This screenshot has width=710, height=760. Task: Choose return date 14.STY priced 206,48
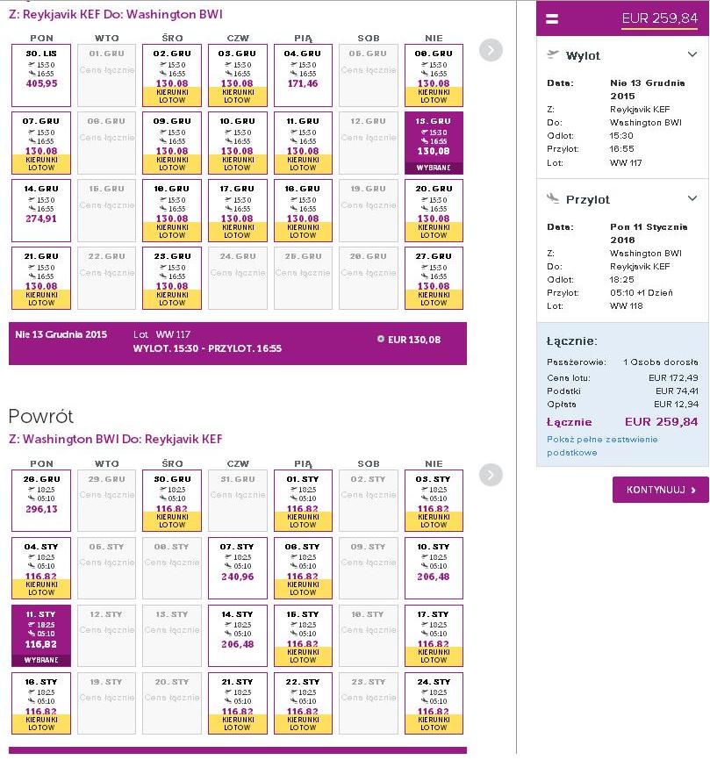[x=238, y=635]
